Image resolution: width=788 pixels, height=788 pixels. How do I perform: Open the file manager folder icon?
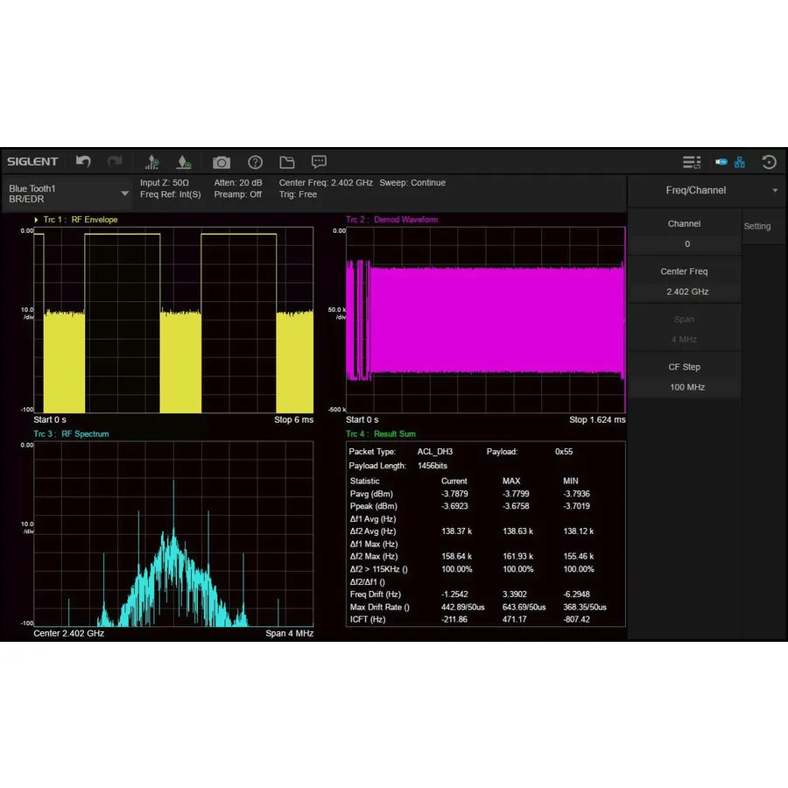coord(287,162)
